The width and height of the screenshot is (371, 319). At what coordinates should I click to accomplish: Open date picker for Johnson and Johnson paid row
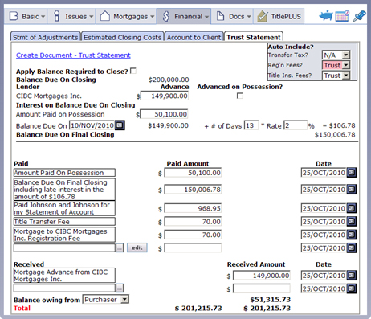(352, 208)
